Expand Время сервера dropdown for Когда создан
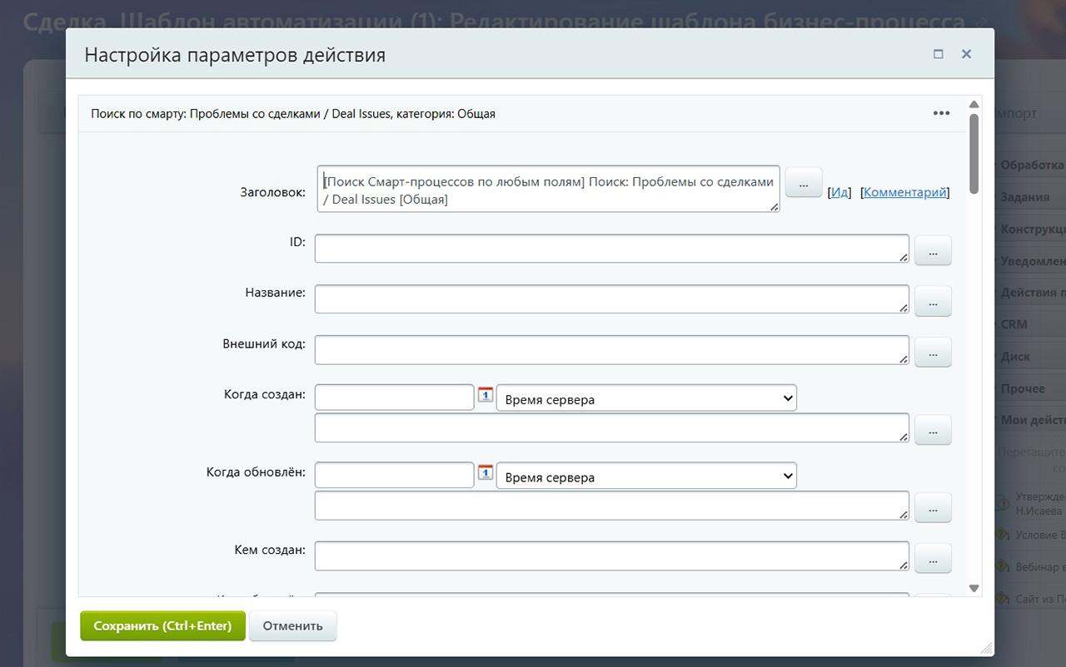 [x=646, y=398]
